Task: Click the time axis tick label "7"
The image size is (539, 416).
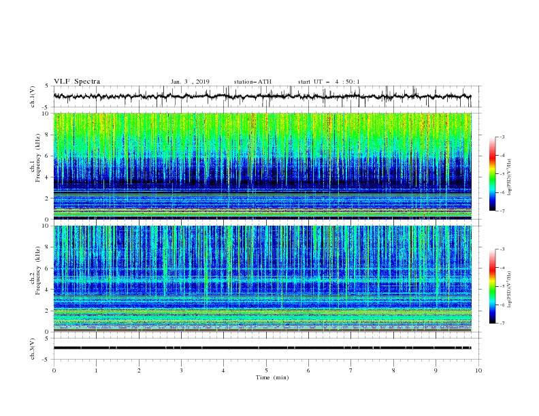Action: (x=351, y=370)
